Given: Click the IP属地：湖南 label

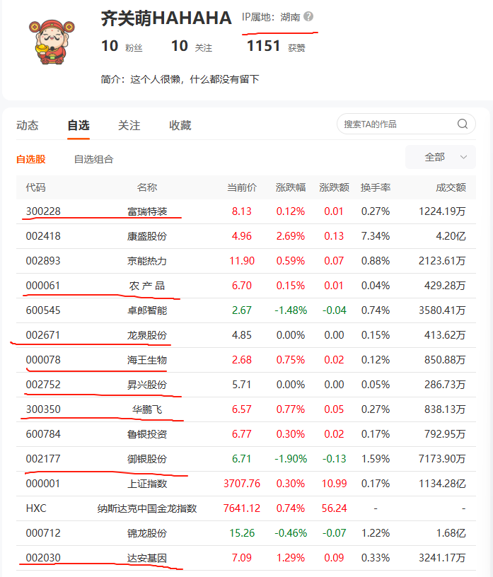Looking at the screenshot, I should (272, 17).
